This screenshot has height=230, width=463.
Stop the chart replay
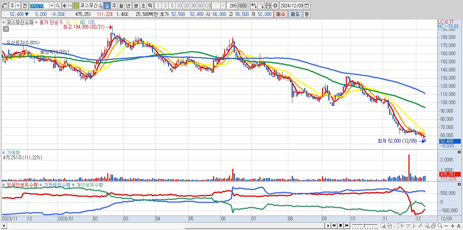tap(340, 226)
